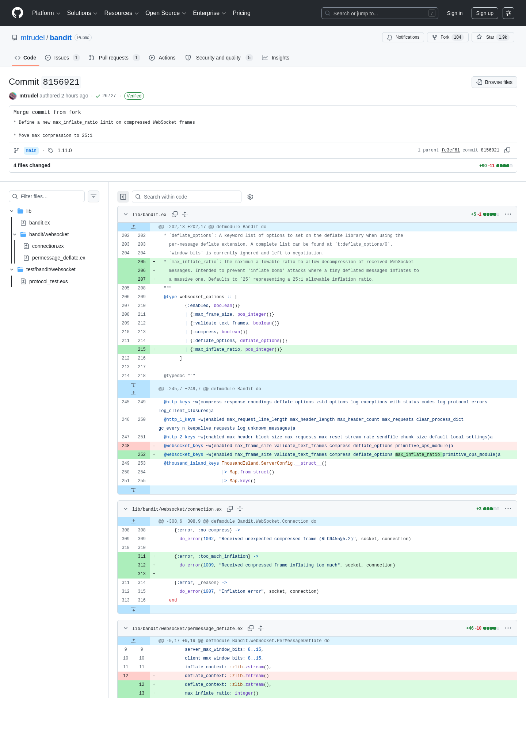Copy the full commit SHA
The height and width of the screenshot is (730, 526).
(x=507, y=150)
